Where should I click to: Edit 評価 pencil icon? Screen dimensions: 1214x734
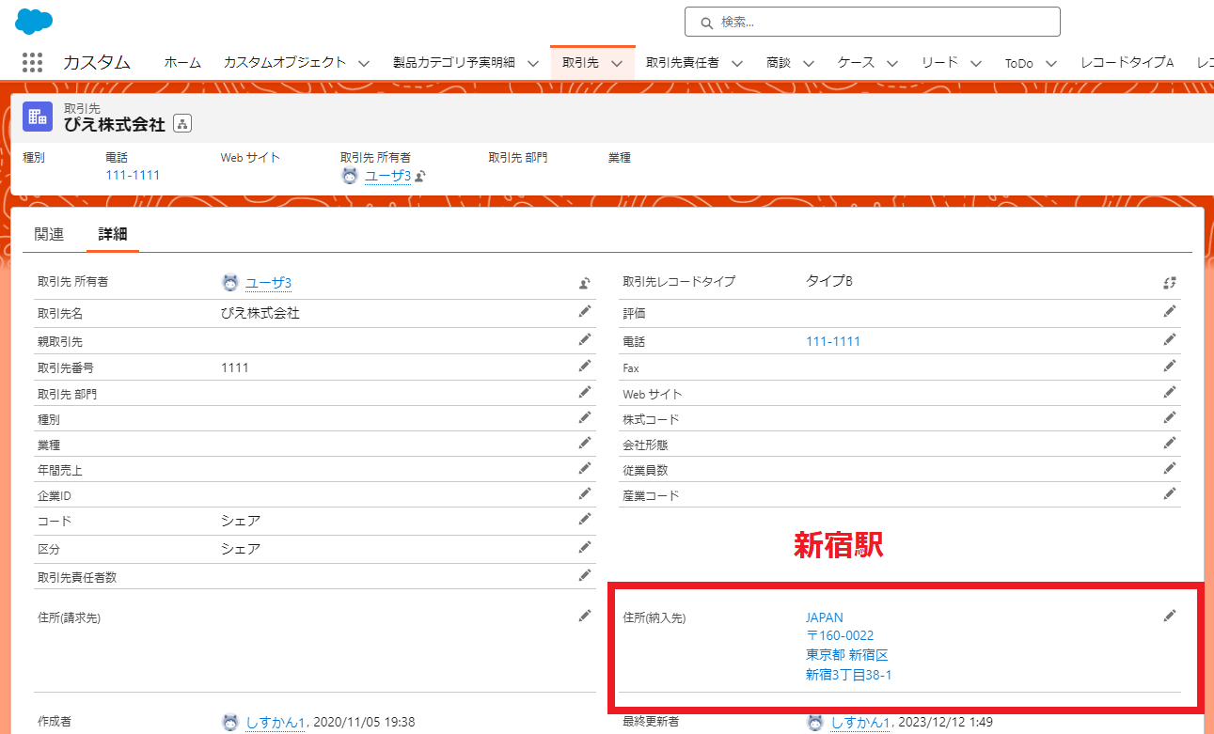click(x=1170, y=311)
